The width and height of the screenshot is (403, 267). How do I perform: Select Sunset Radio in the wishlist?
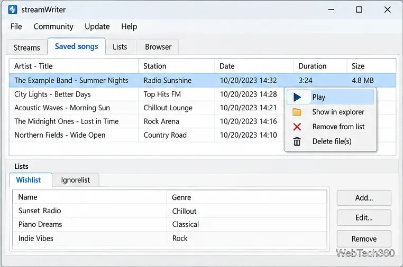(40, 211)
